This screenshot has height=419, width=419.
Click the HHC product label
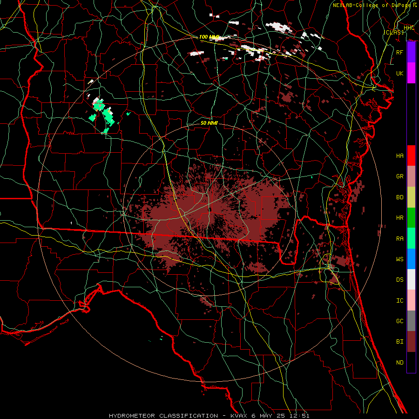point(409,27)
